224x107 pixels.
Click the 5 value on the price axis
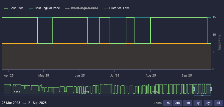click(213, 52)
